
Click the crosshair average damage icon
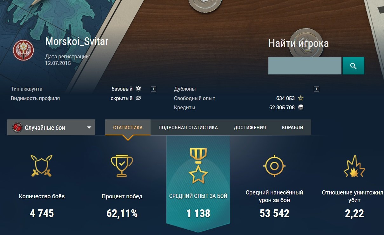point(274,166)
